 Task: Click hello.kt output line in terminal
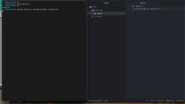click(6, 8)
